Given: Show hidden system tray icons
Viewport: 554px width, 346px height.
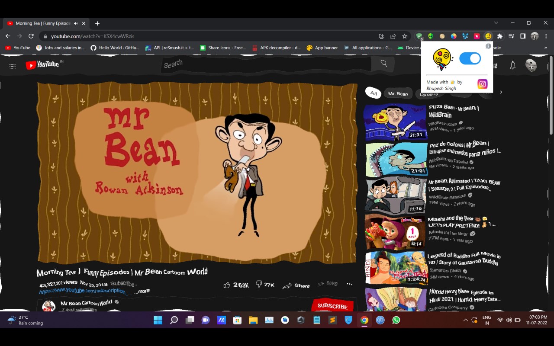Looking at the screenshot, I should [466, 320].
